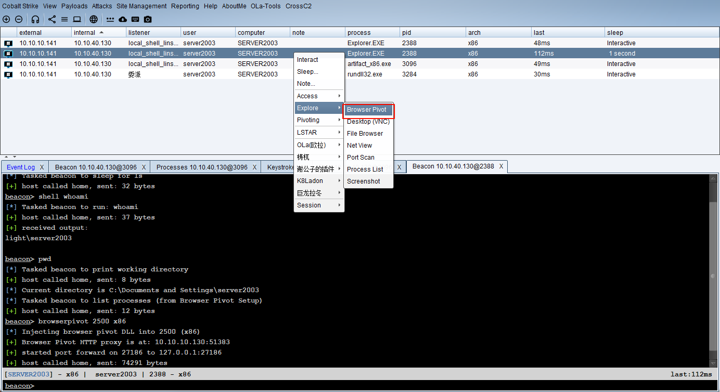Expand the Pivoting submenu
Image resolution: width=720 pixels, height=392 pixels.
[x=319, y=120]
